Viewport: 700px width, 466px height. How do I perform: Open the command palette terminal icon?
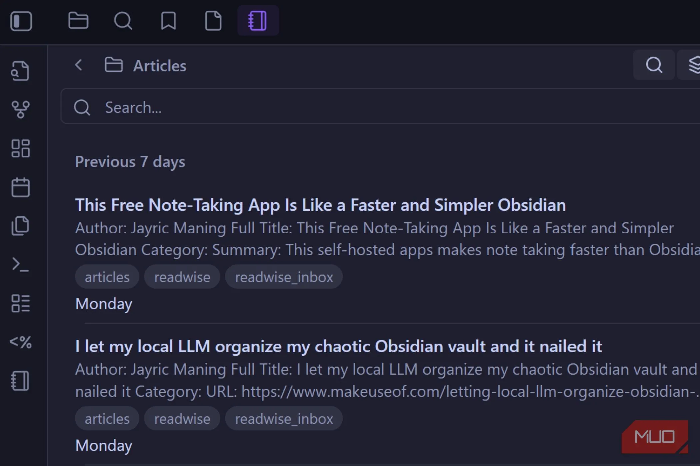pos(20,265)
